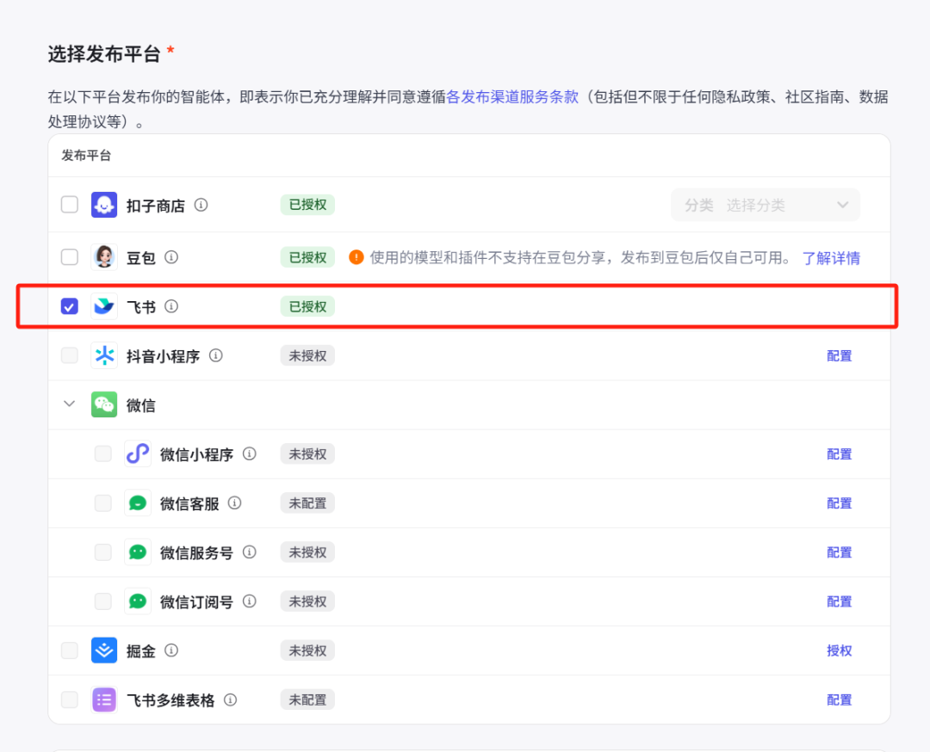Uncheck the 飞书 checkbox
Image resolution: width=930 pixels, height=752 pixels.
70,306
